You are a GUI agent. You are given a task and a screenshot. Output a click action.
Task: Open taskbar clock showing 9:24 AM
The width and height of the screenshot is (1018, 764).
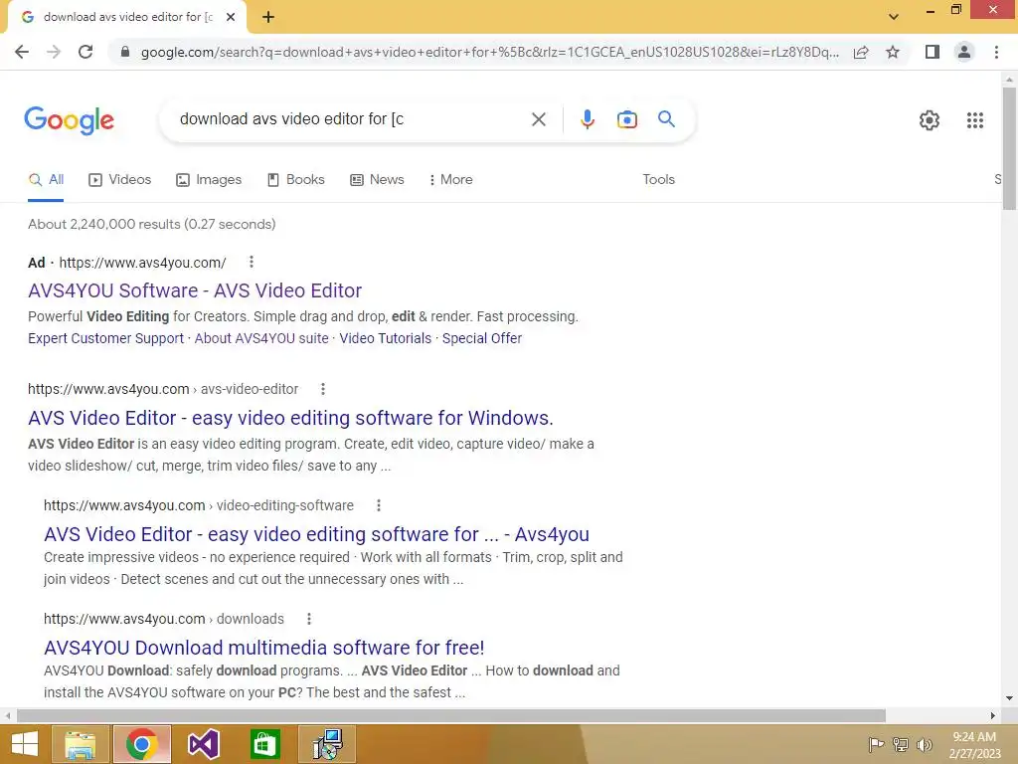[x=974, y=744]
